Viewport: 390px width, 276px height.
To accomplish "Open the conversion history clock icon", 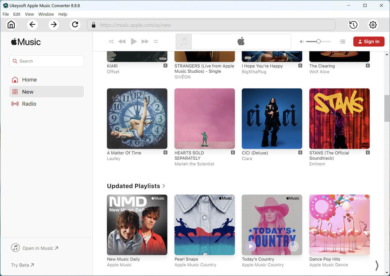I will pyautogui.click(x=353, y=25).
